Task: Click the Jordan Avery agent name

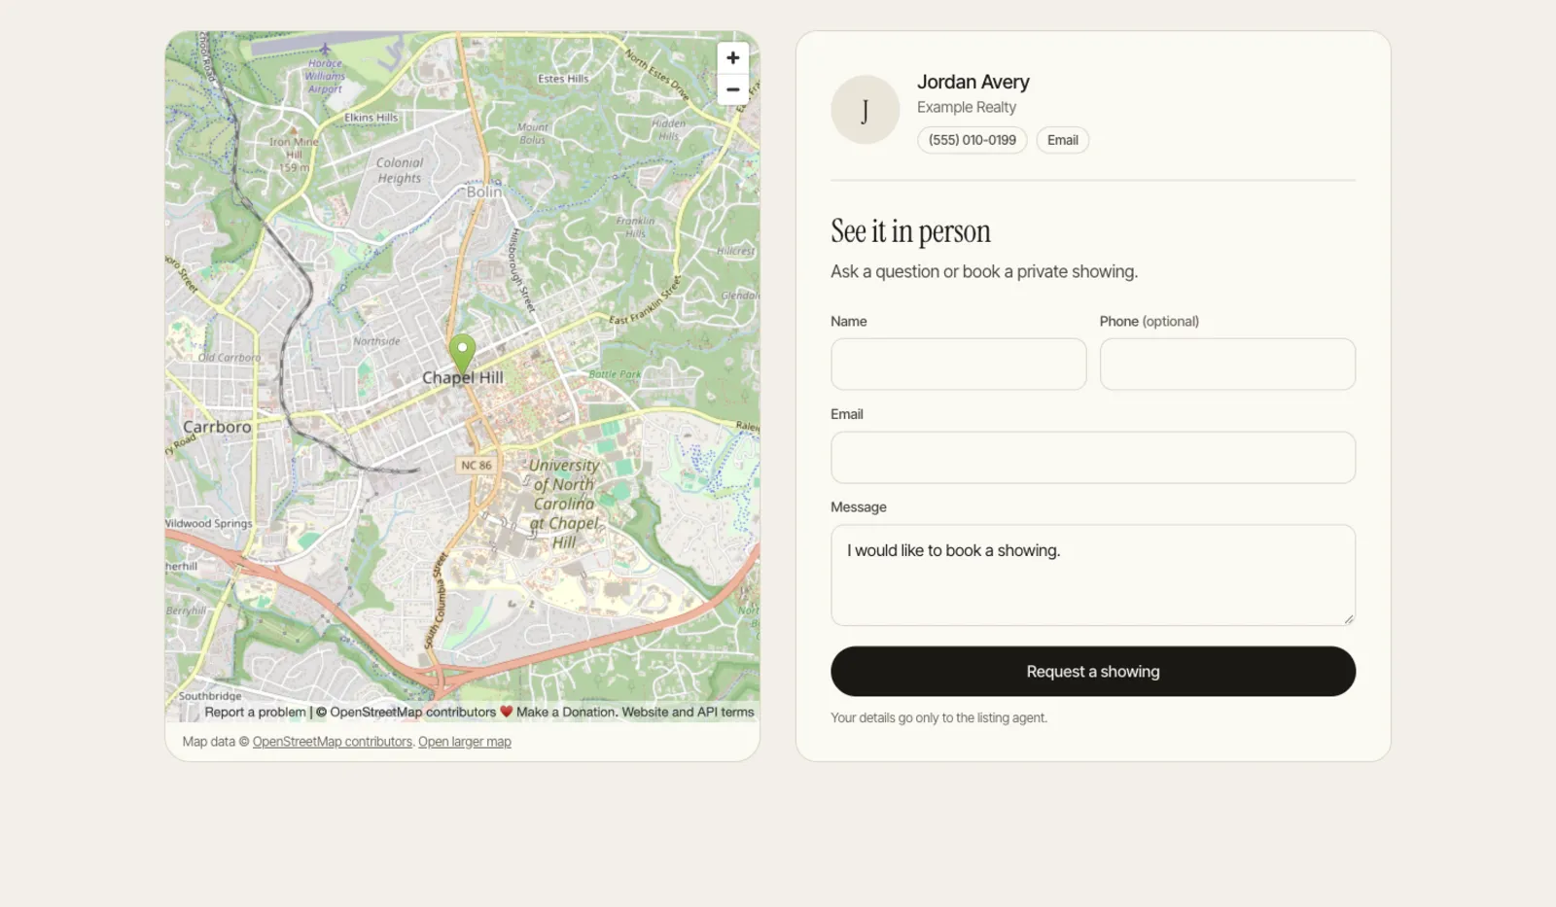Action: 973,83
